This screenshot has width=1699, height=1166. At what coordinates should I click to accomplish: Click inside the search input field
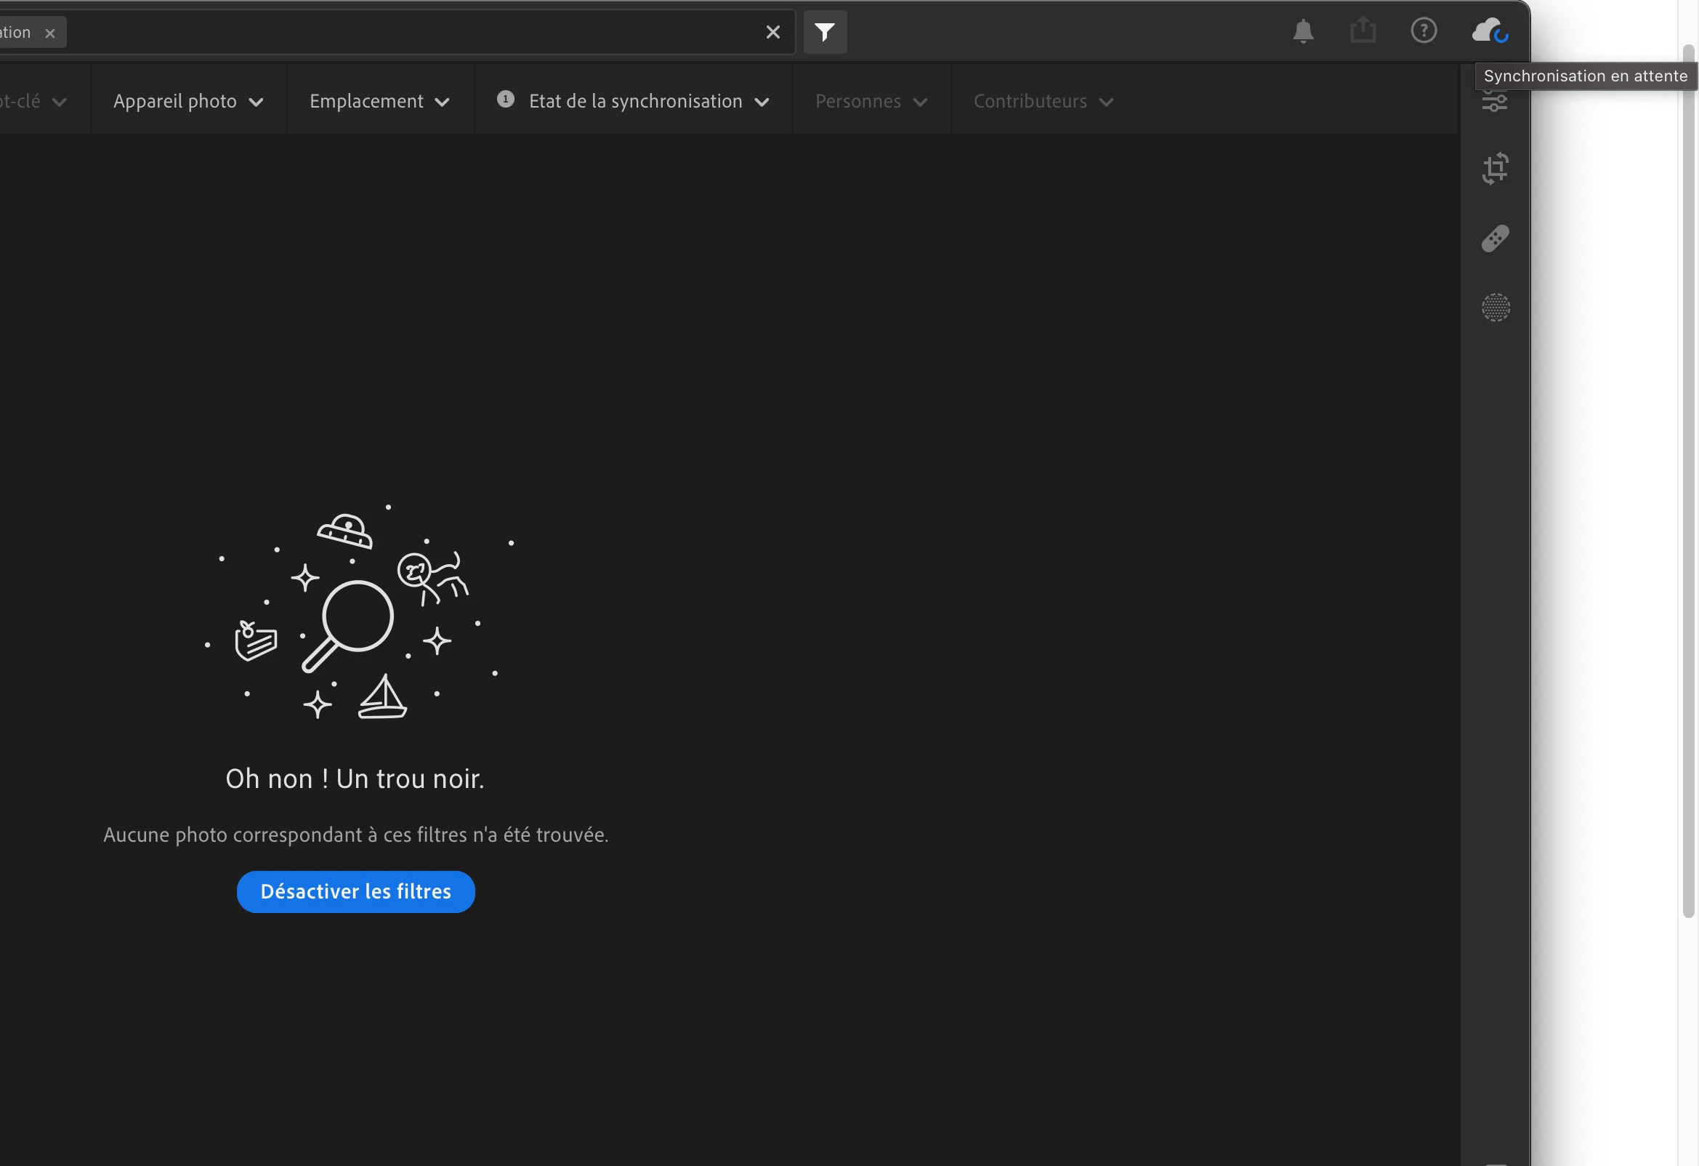point(409,32)
